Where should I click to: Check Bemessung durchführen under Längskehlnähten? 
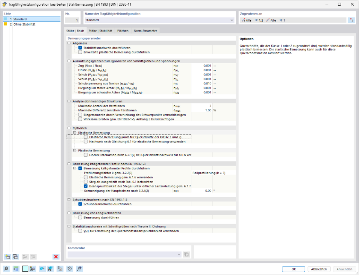80,217
